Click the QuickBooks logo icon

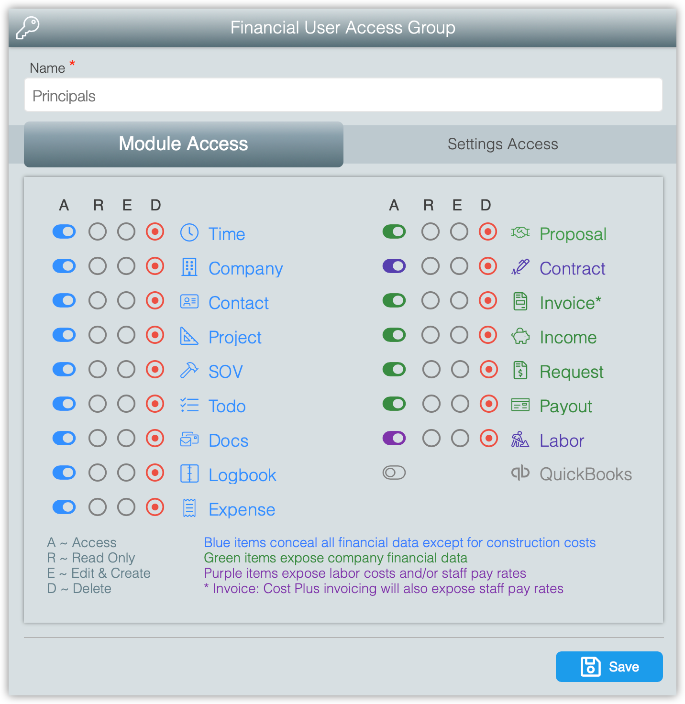point(520,473)
